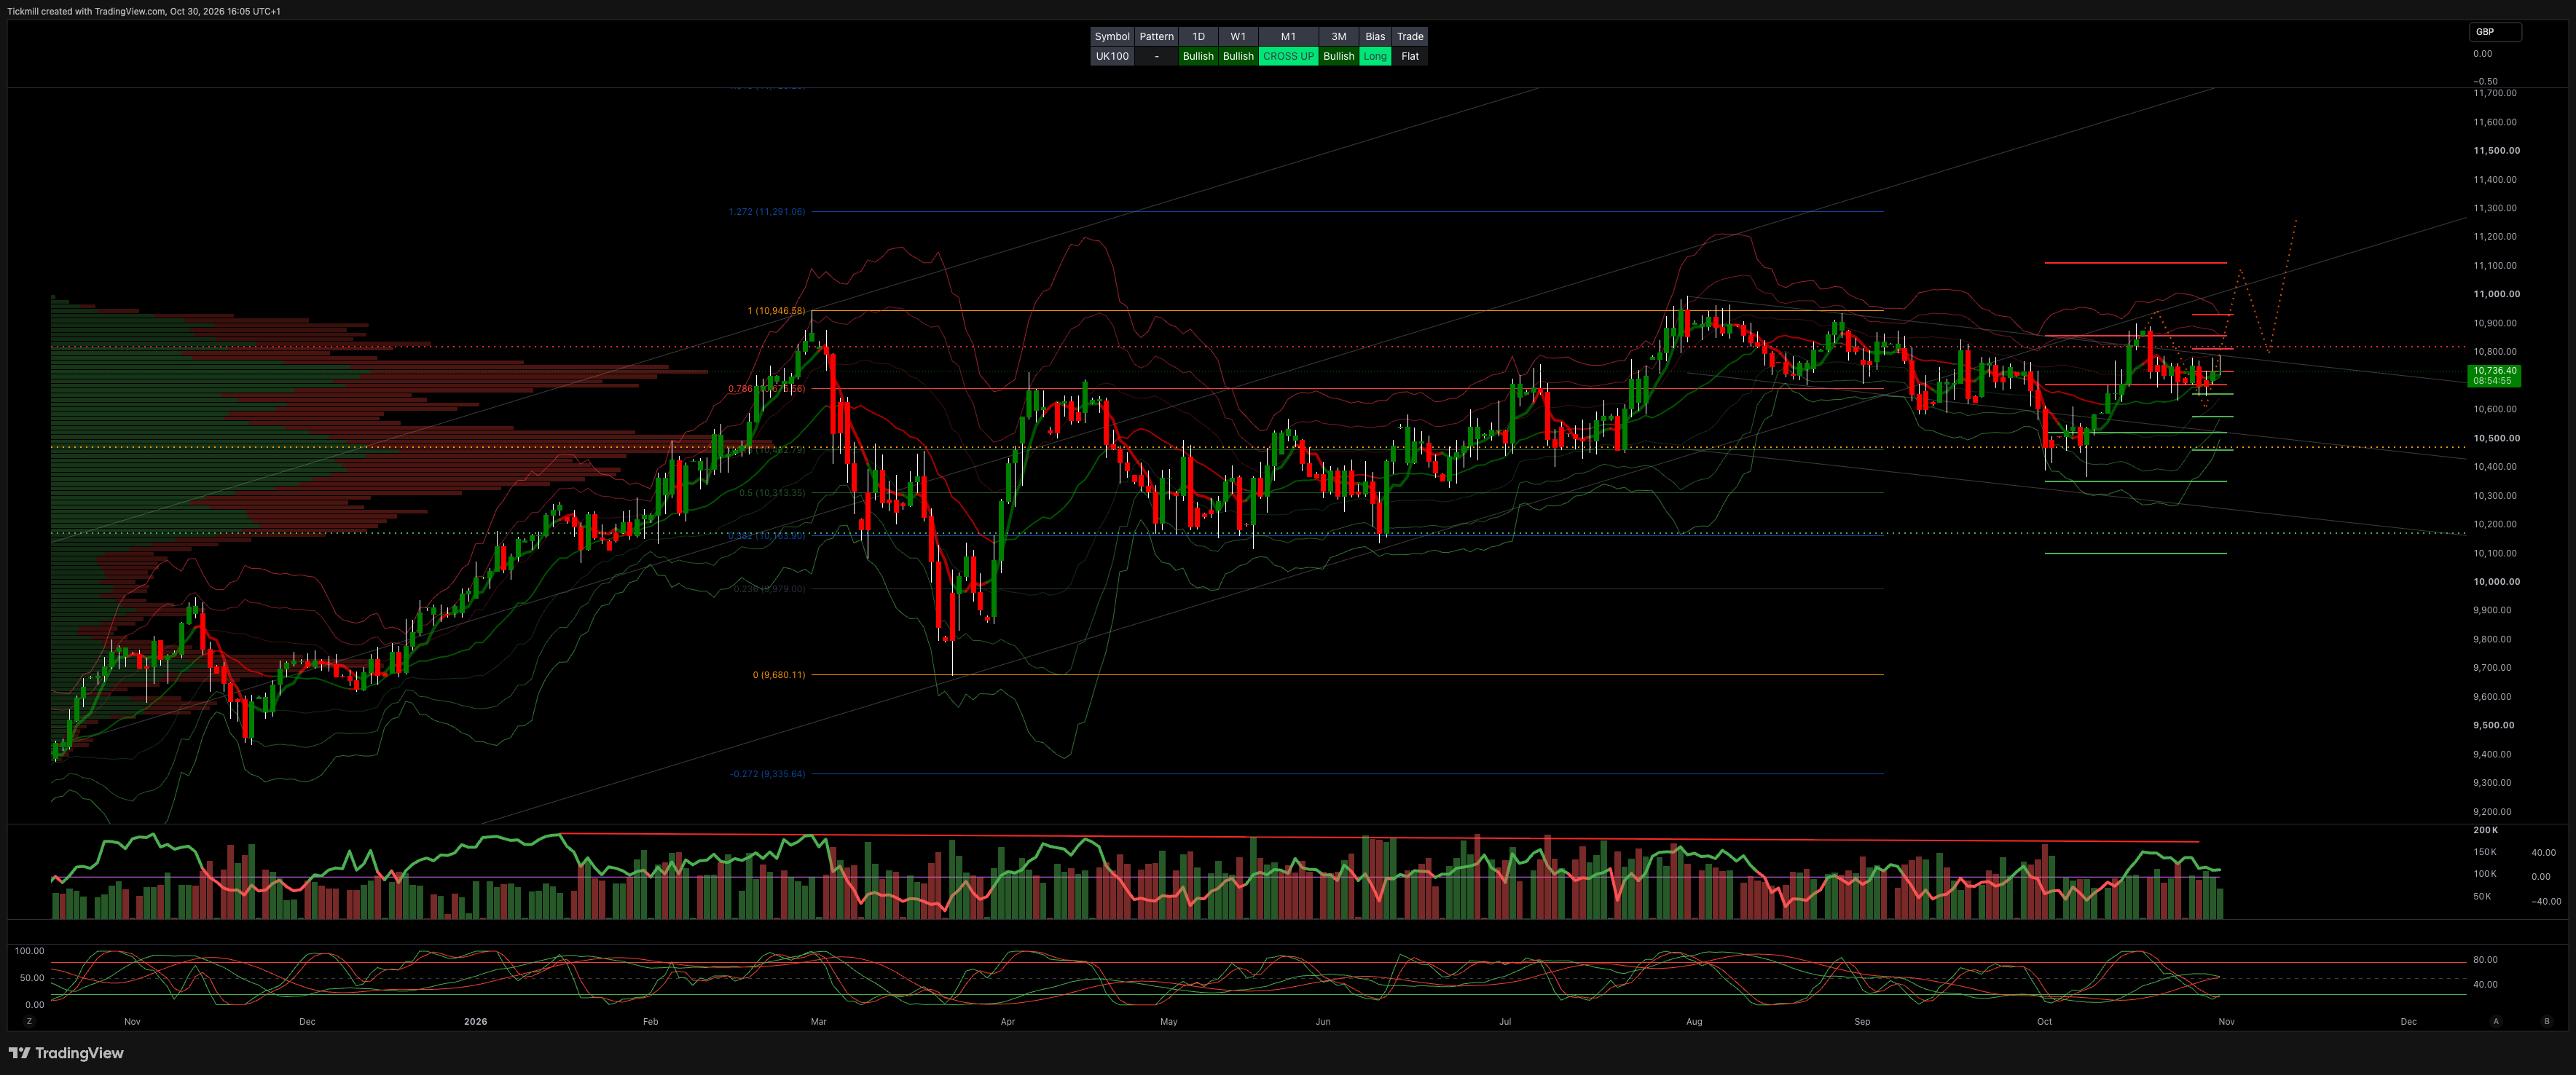Click the 9,500.00 price axis label
Image resolution: width=2576 pixels, height=1075 pixels.
(x=2494, y=726)
